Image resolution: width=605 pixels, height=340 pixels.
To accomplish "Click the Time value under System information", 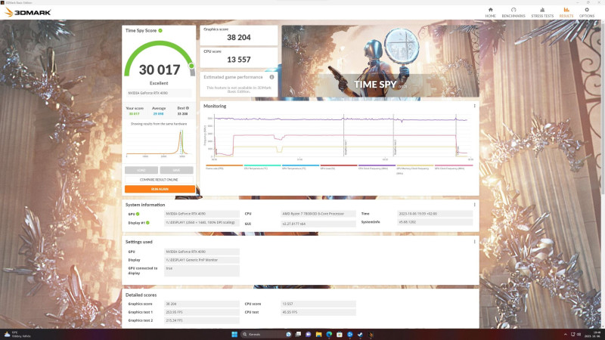I will click(435, 214).
